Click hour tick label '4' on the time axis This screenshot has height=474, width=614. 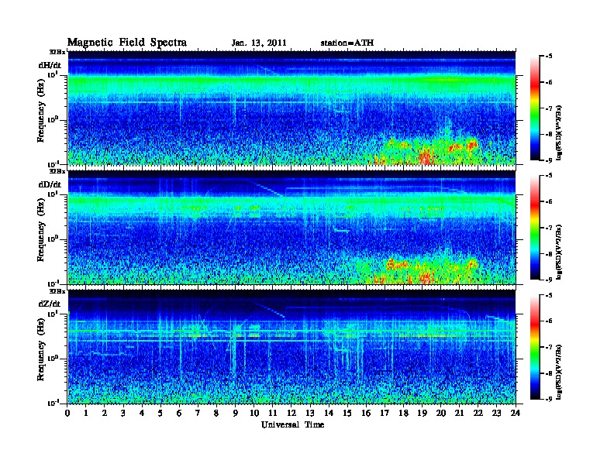point(142,413)
